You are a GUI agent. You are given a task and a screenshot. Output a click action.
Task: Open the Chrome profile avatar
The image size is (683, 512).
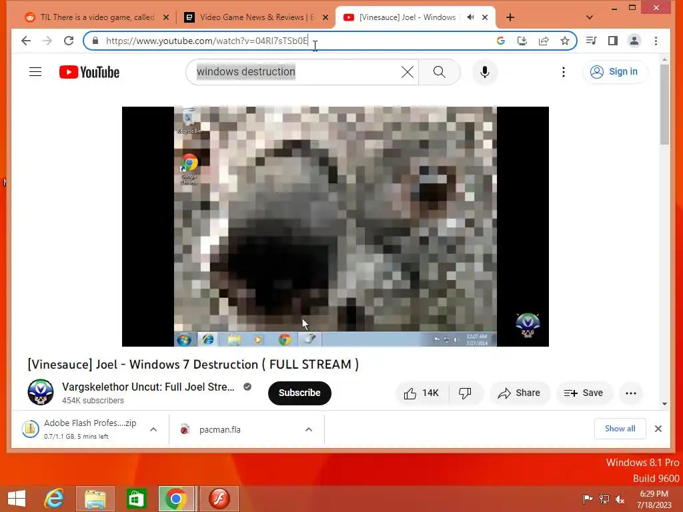[634, 41]
